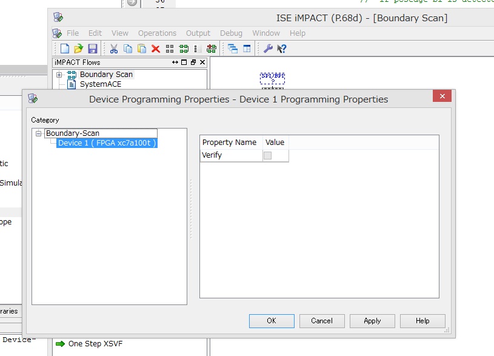Click the Paste clipboard icon
This screenshot has width=494, height=356.
pyautogui.click(x=141, y=49)
